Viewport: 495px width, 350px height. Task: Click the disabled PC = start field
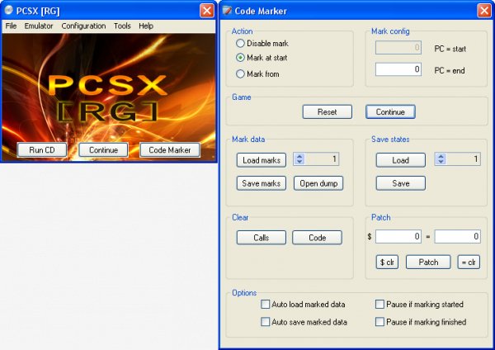[398, 48]
